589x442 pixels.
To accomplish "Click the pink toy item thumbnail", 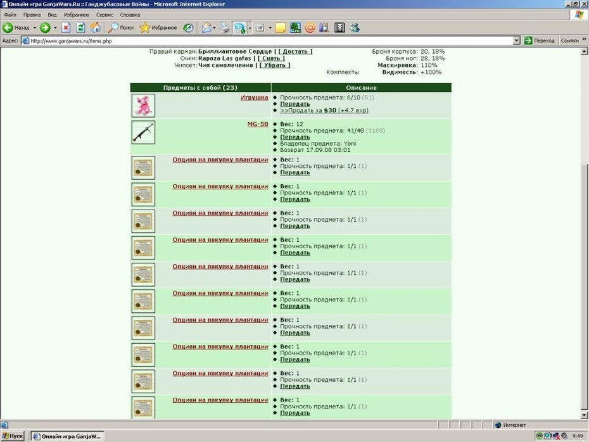I will 143,106.
